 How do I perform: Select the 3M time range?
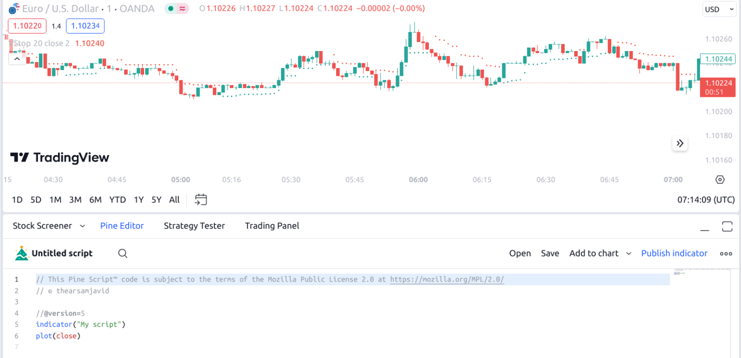click(x=75, y=199)
